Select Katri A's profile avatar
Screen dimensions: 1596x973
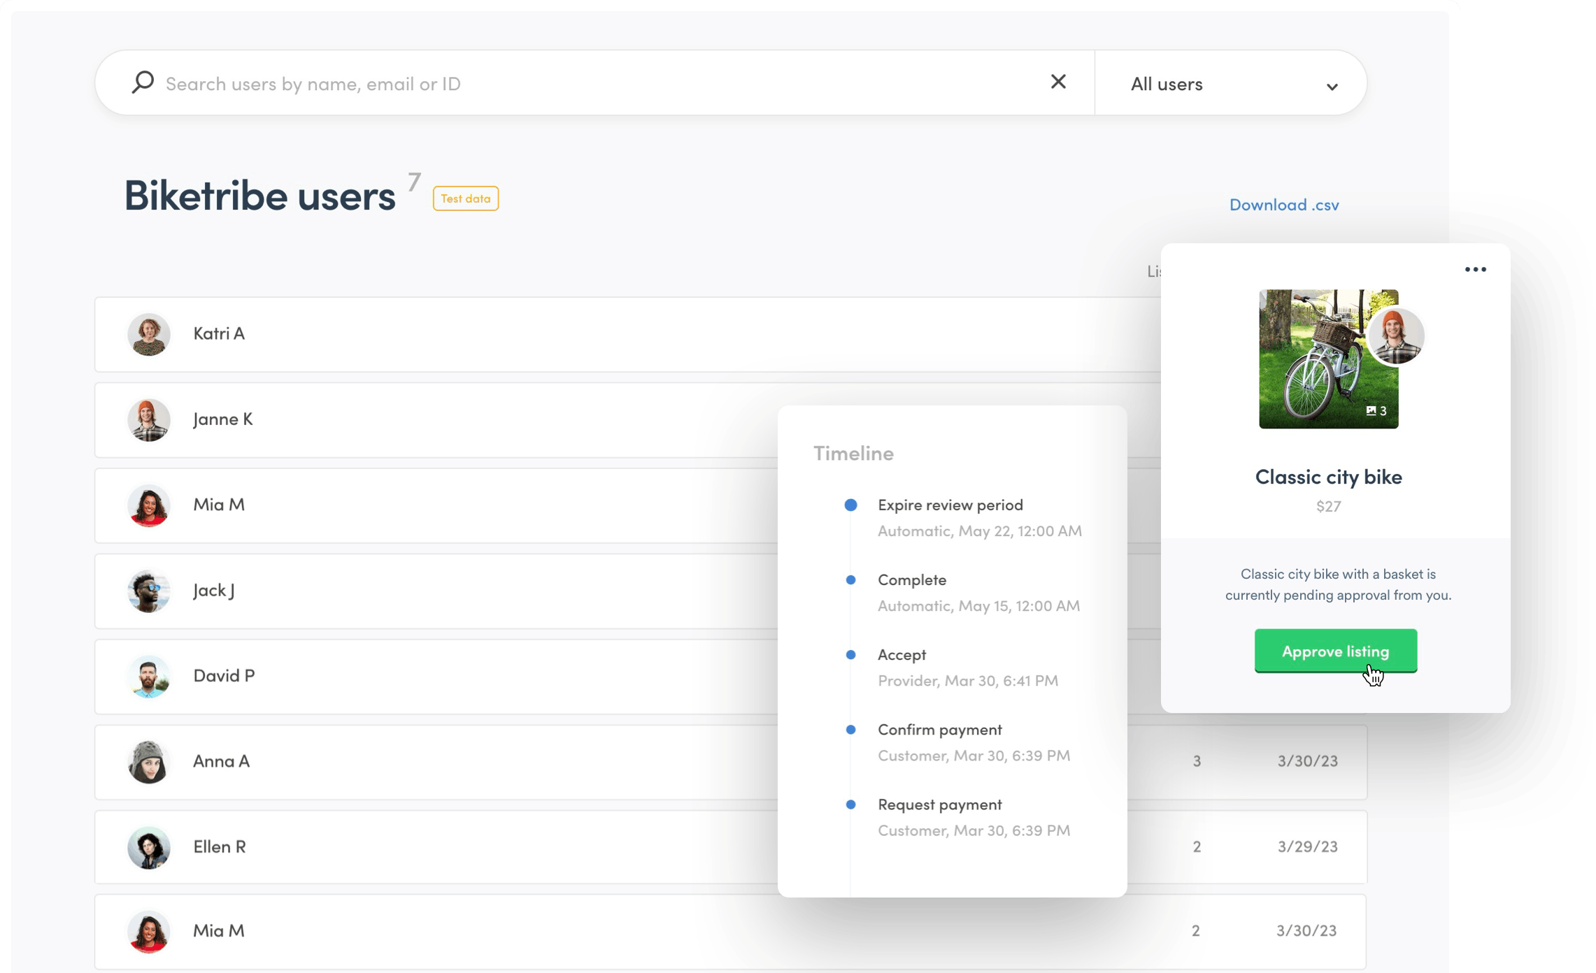[x=148, y=334]
